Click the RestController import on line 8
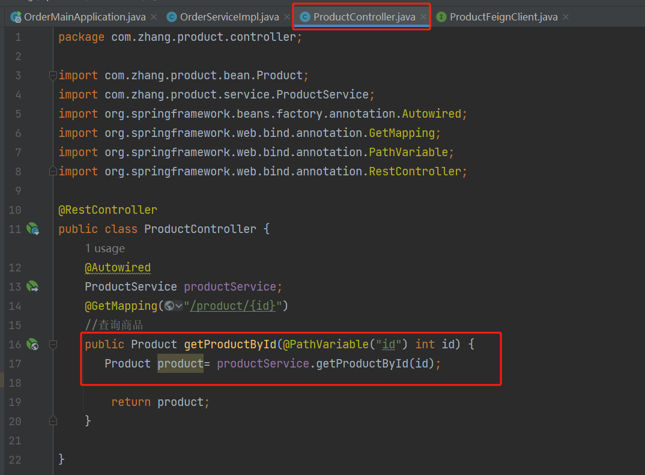The image size is (645, 475). click(263, 172)
